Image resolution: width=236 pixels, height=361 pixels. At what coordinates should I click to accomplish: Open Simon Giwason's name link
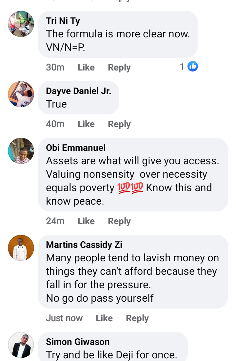(x=78, y=342)
